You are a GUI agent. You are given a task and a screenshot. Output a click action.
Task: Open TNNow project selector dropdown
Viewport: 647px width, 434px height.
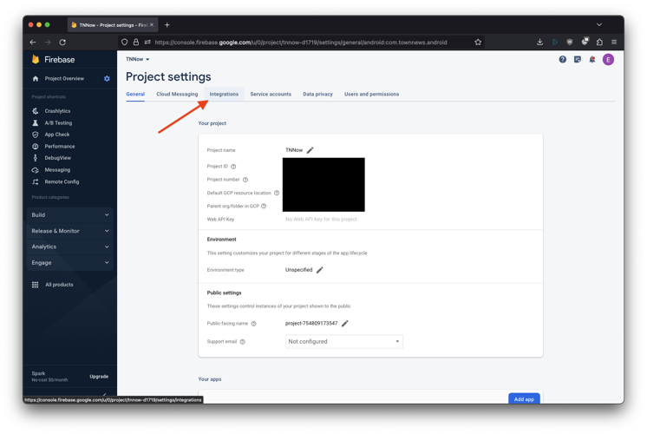137,60
